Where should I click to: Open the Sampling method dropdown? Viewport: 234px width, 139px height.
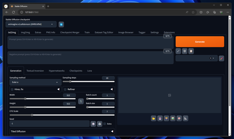[x=35, y=82]
